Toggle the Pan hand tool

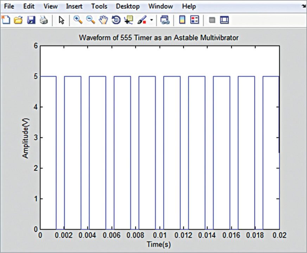103,20
